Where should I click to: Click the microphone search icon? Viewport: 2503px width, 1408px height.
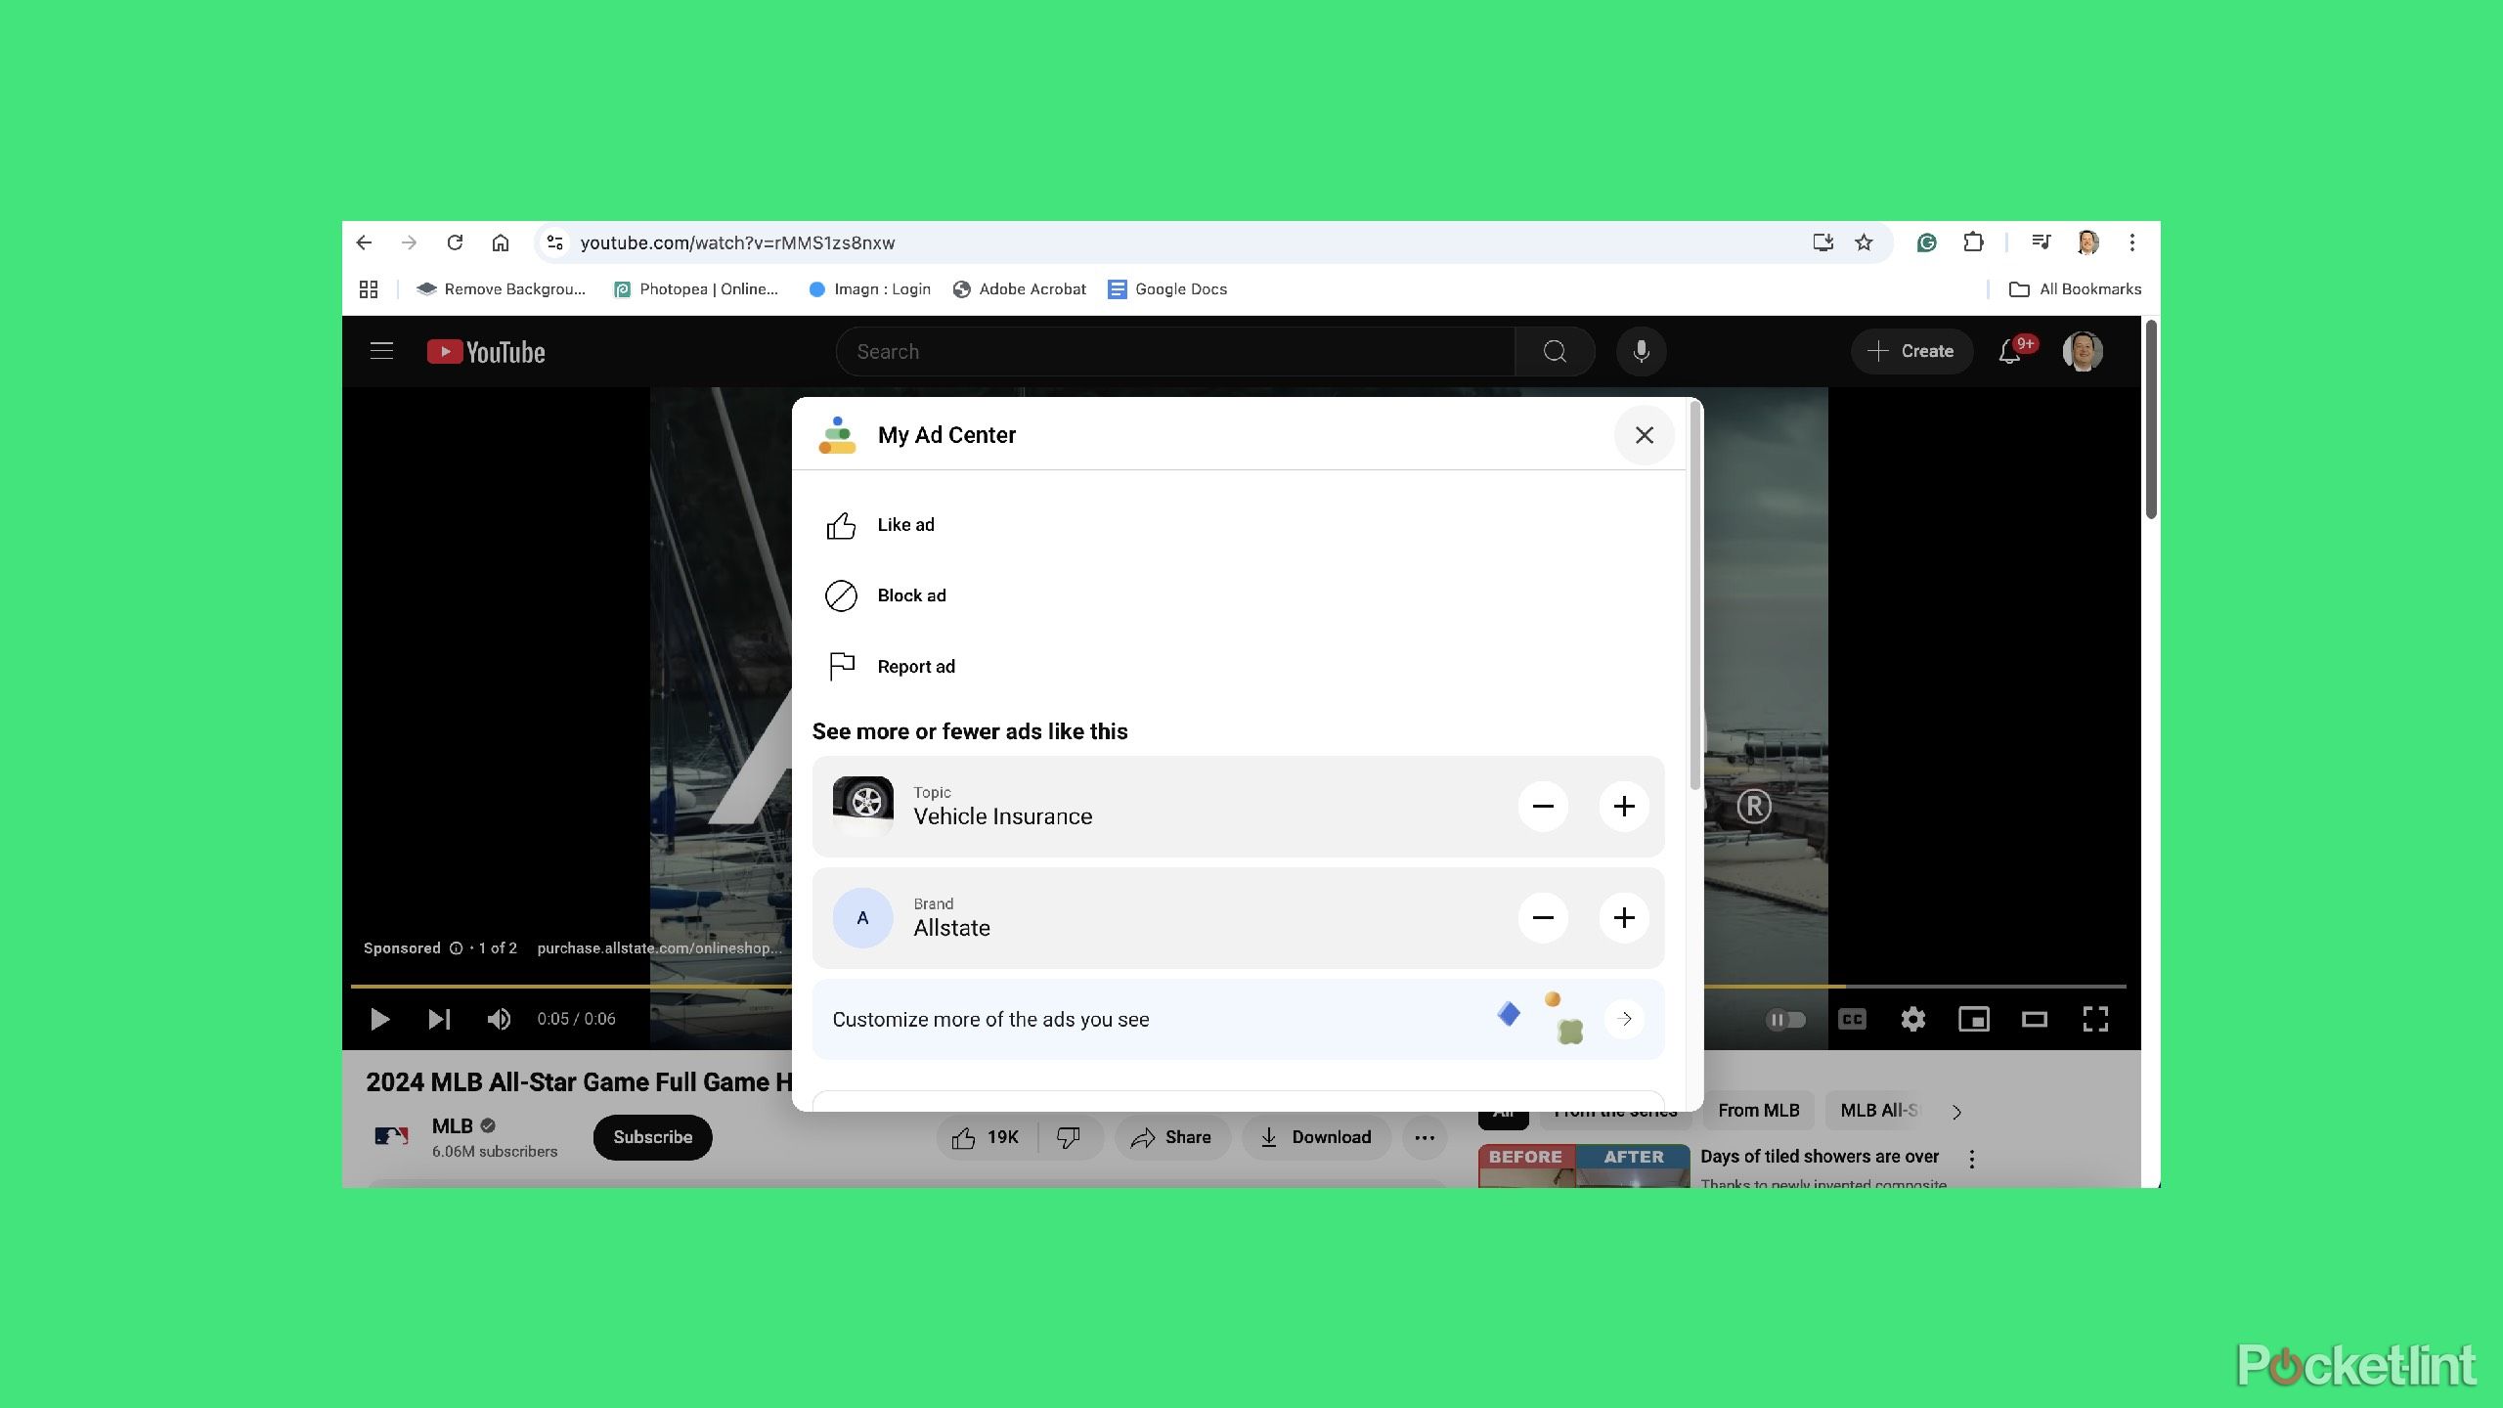(1640, 351)
